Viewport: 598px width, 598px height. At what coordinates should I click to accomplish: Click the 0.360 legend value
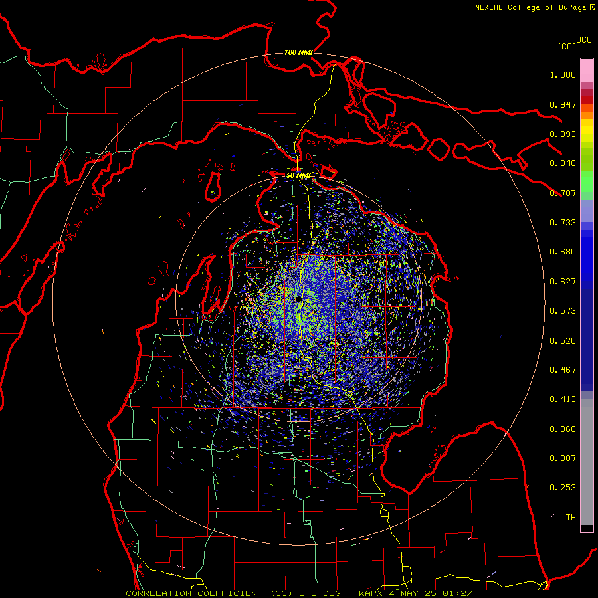click(563, 429)
